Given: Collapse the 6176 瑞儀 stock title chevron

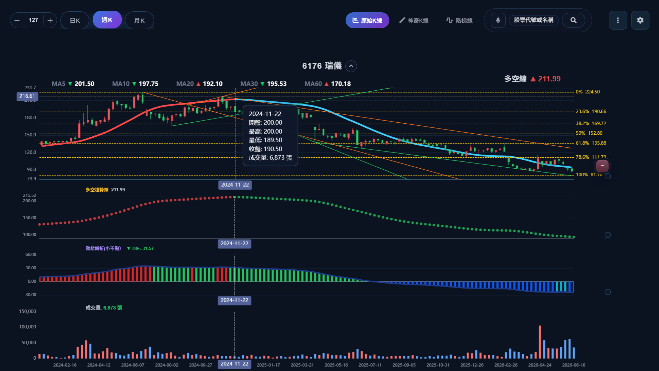Looking at the screenshot, I should 351,66.
